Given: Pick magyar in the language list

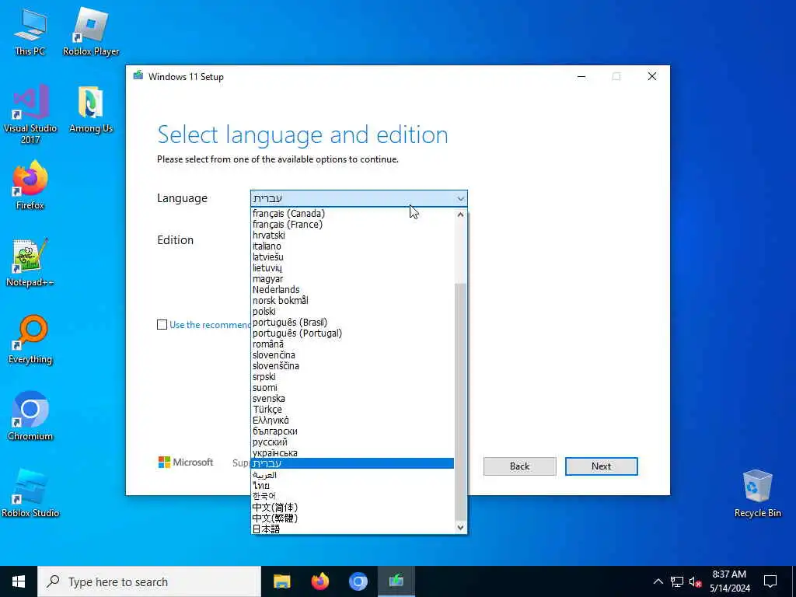Looking at the screenshot, I should coord(352,279).
